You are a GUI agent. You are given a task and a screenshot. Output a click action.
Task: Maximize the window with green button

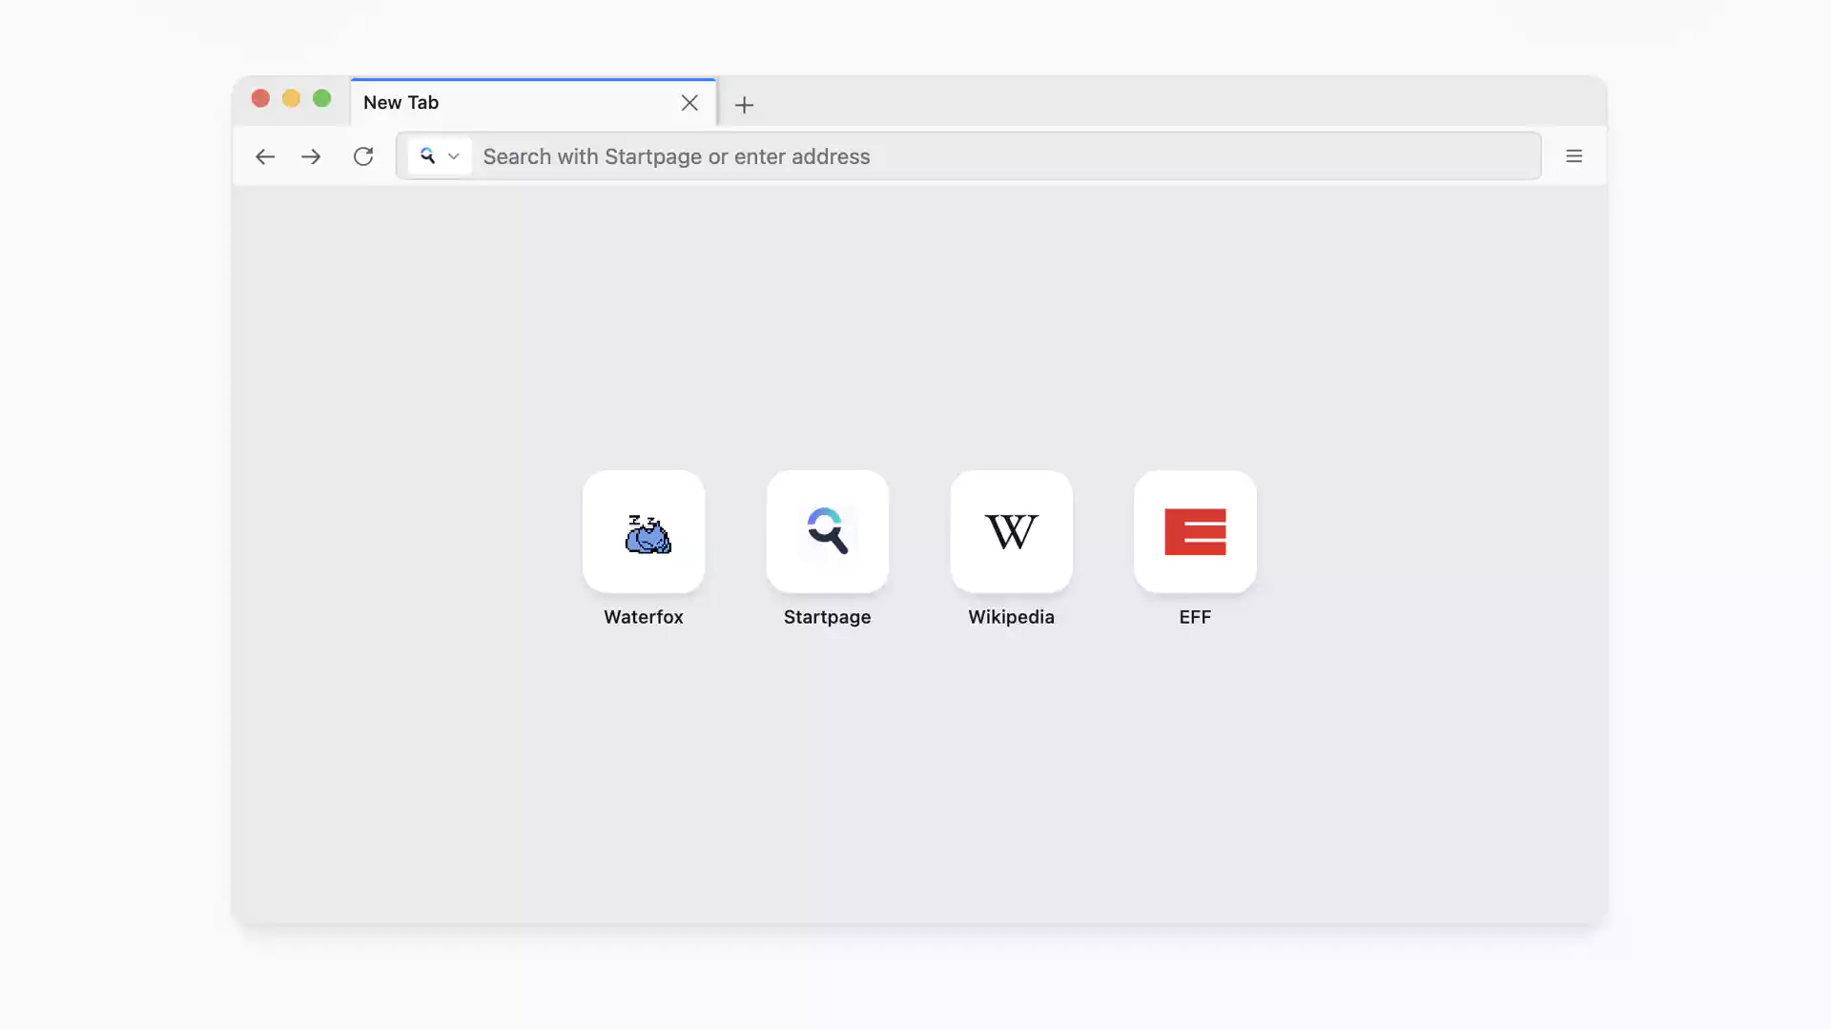point(322,98)
